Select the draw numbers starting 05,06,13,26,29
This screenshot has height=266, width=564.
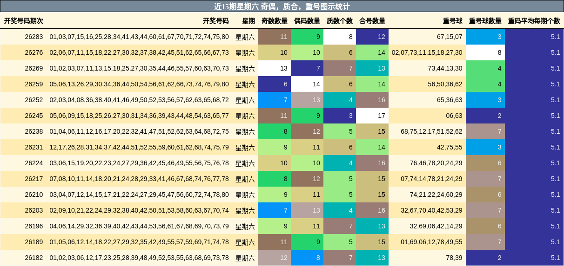pos(139,84)
